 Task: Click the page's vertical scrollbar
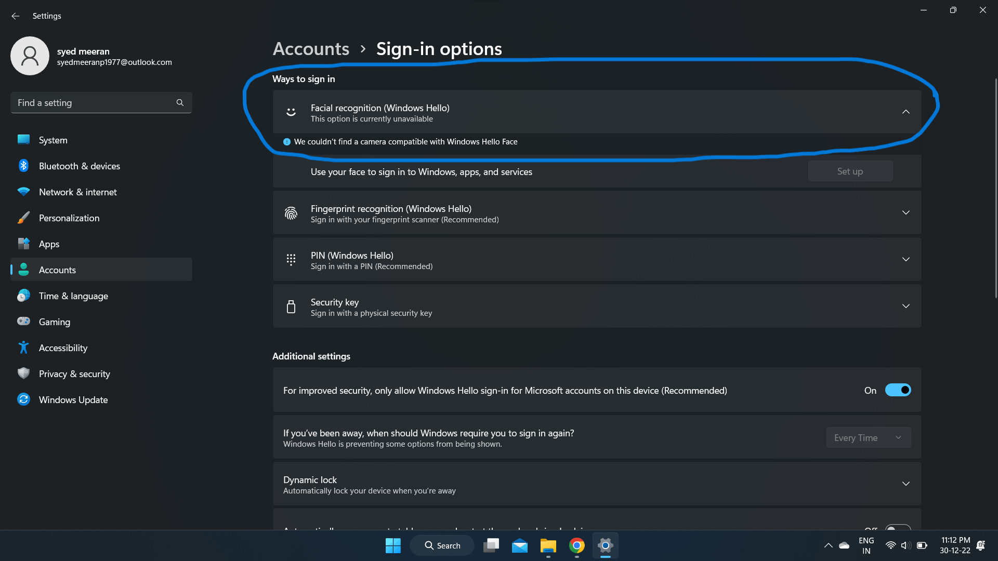click(x=995, y=187)
